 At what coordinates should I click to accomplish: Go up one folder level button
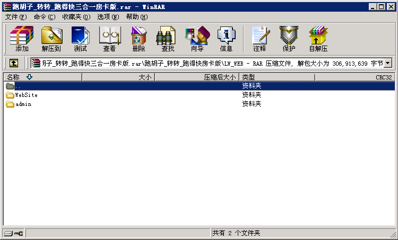(x=14, y=63)
